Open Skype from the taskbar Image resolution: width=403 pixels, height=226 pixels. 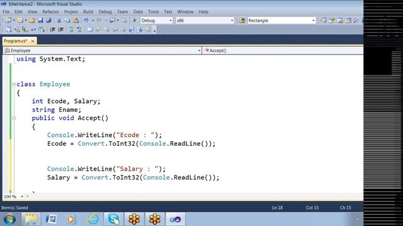[x=113, y=219]
